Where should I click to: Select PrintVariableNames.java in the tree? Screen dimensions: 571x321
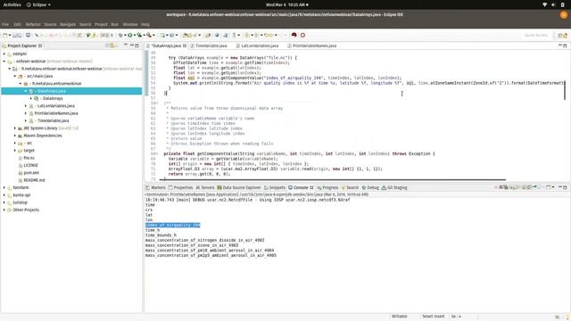56,113
